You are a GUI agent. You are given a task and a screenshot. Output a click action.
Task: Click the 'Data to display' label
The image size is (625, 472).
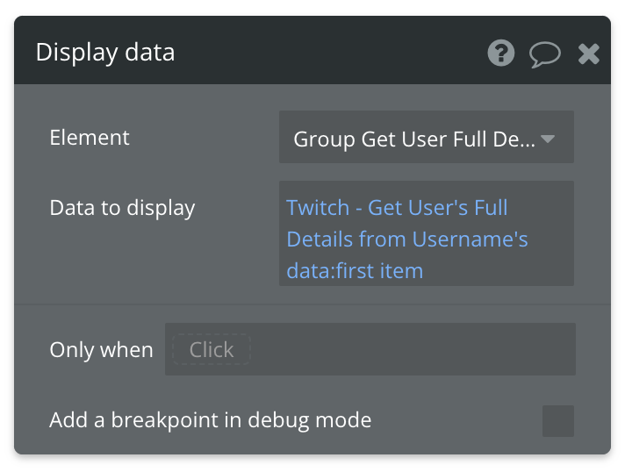[122, 208]
